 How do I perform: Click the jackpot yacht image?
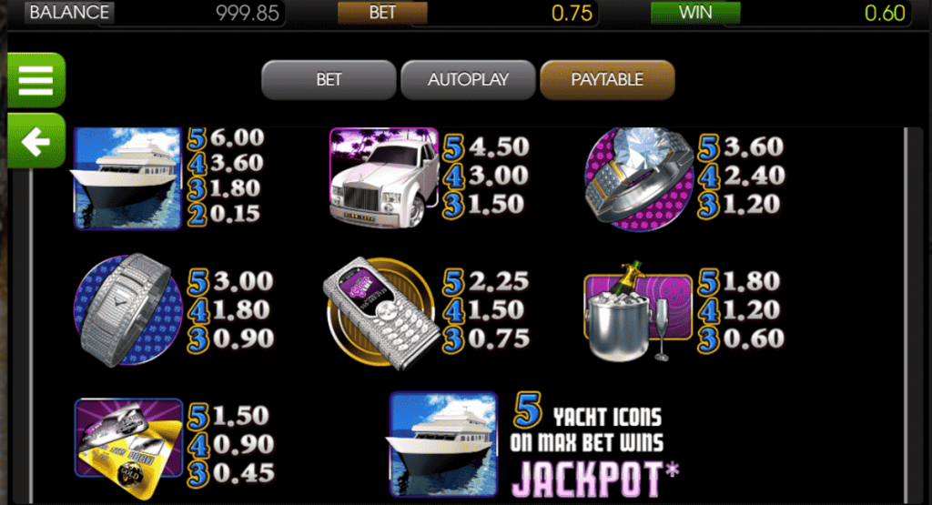click(x=443, y=444)
